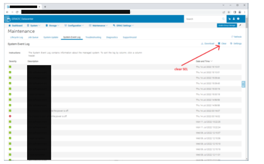
Task: Click the Enable Group Manager button
Action: 227,25
